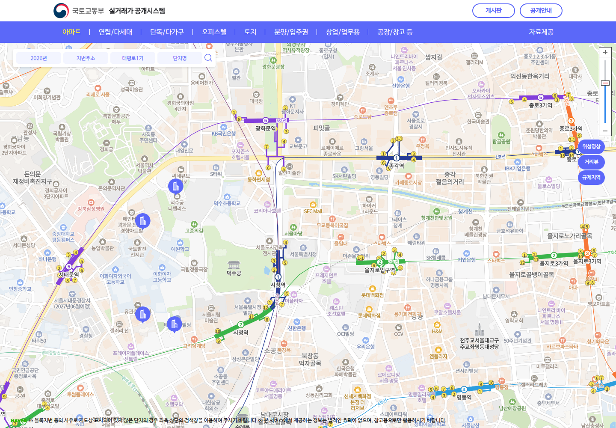Zoom out with the minus button
This screenshot has width=616, height=428.
605,131
